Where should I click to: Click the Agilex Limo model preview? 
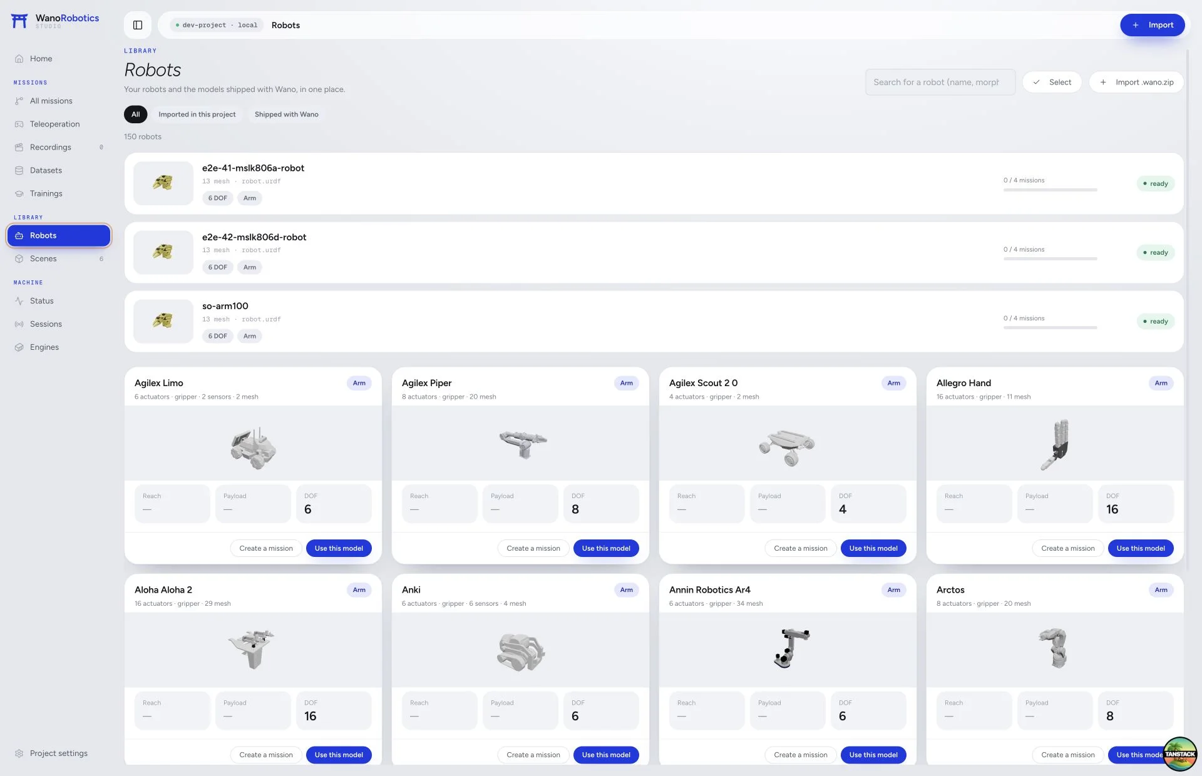pos(253,443)
